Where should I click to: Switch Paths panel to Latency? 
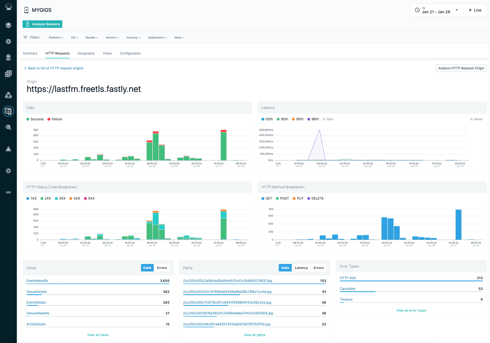(301, 268)
